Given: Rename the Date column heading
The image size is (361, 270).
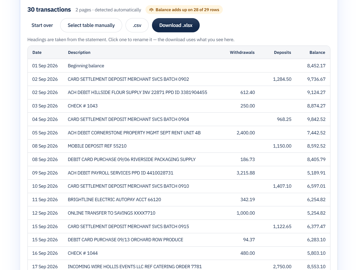Looking at the screenshot, I should [37, 53].
